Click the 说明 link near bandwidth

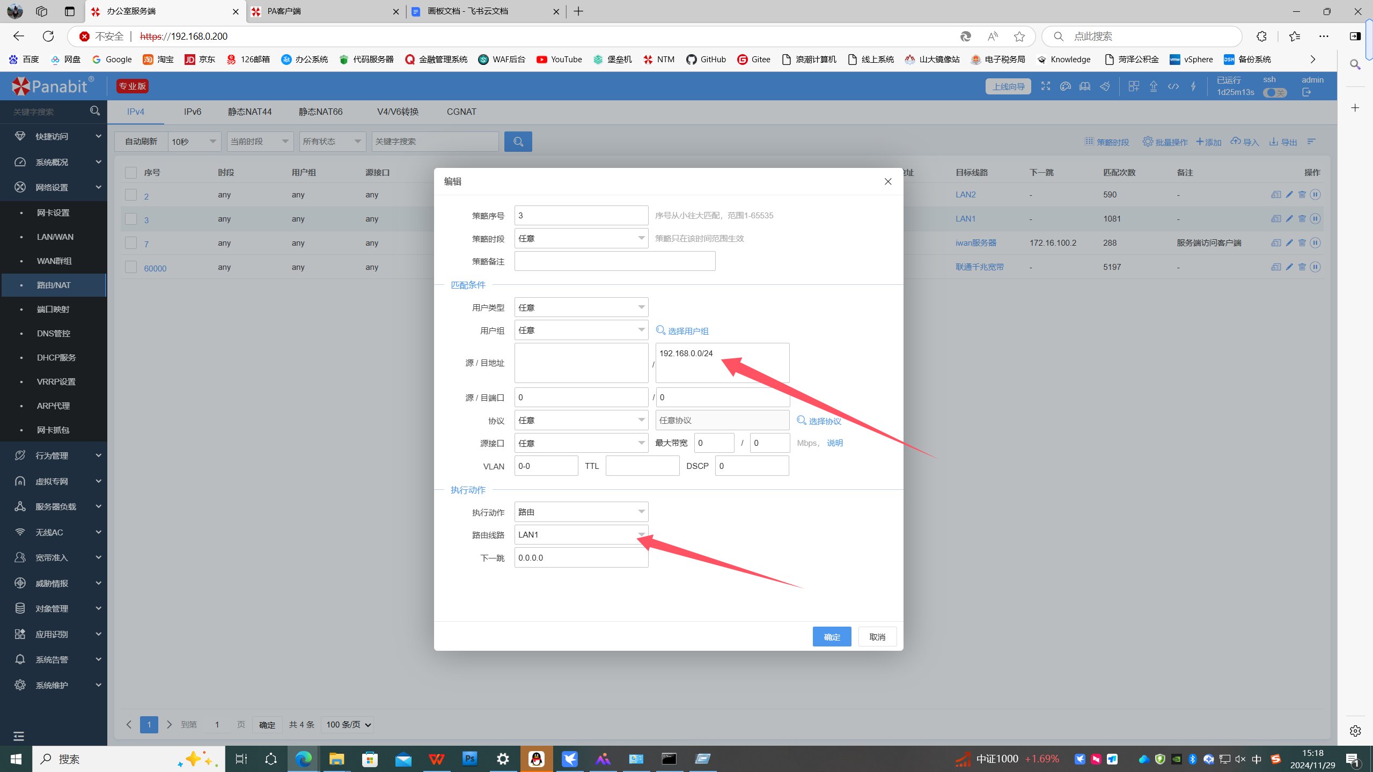pyautogui.click(x=834, y=443)
